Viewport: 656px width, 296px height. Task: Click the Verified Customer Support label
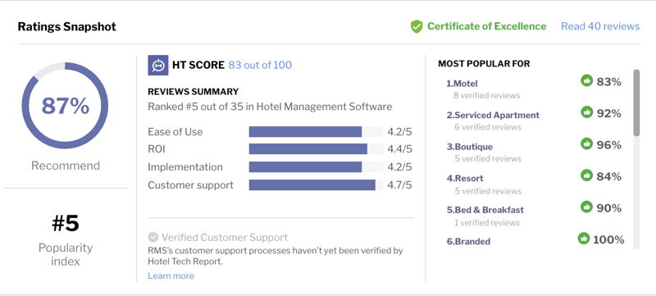tap(225, 238)
